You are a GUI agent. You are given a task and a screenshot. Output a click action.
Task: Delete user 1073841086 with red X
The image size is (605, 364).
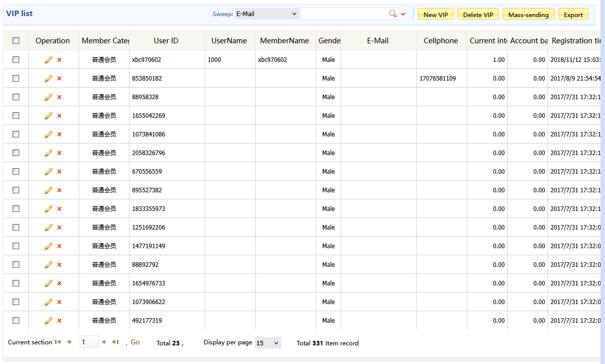coord(59,134)
